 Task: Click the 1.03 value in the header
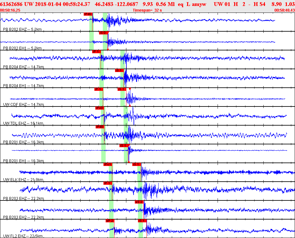[x=290, y=4]
